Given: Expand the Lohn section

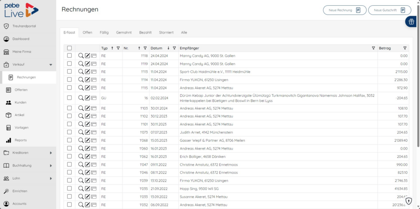Looking at the screenshot, I should [x=51, y=178].
